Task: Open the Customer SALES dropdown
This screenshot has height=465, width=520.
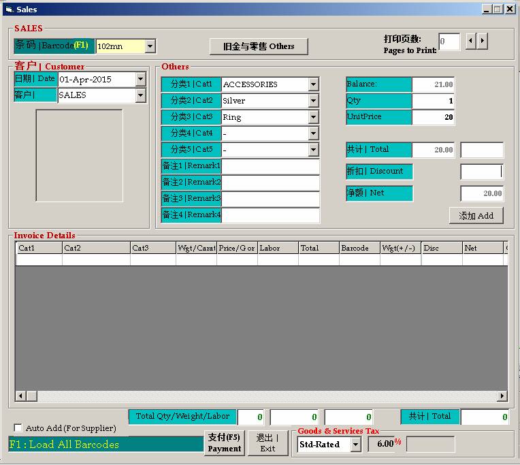Action: pos(140,96)
